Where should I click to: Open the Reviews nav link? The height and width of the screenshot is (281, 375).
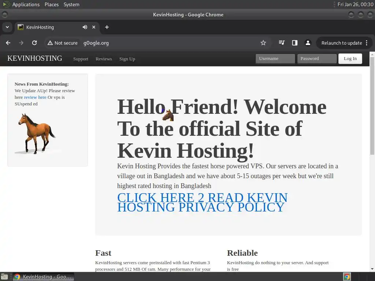pos(104,59)
